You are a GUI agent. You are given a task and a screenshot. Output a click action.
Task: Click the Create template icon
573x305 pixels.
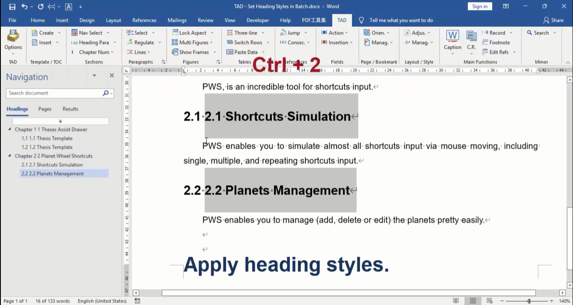pos(34,33)
